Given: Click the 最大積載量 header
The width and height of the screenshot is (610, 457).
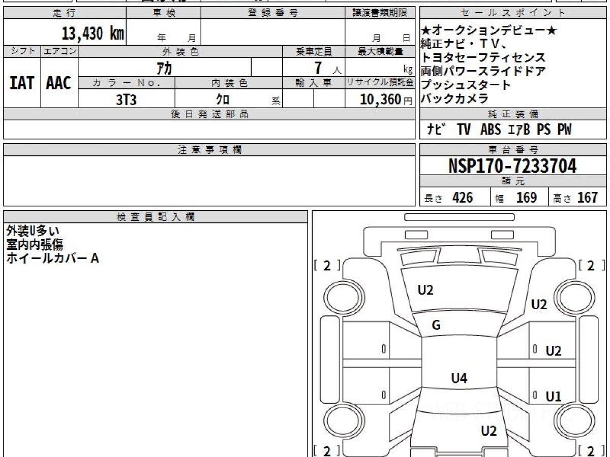Looking at the screenshot, I should (x=380, y=51).
